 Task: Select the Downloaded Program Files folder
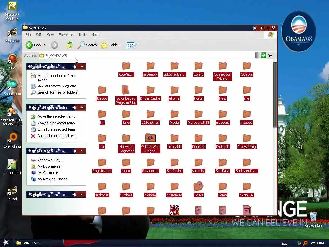(x=126, y=90)
